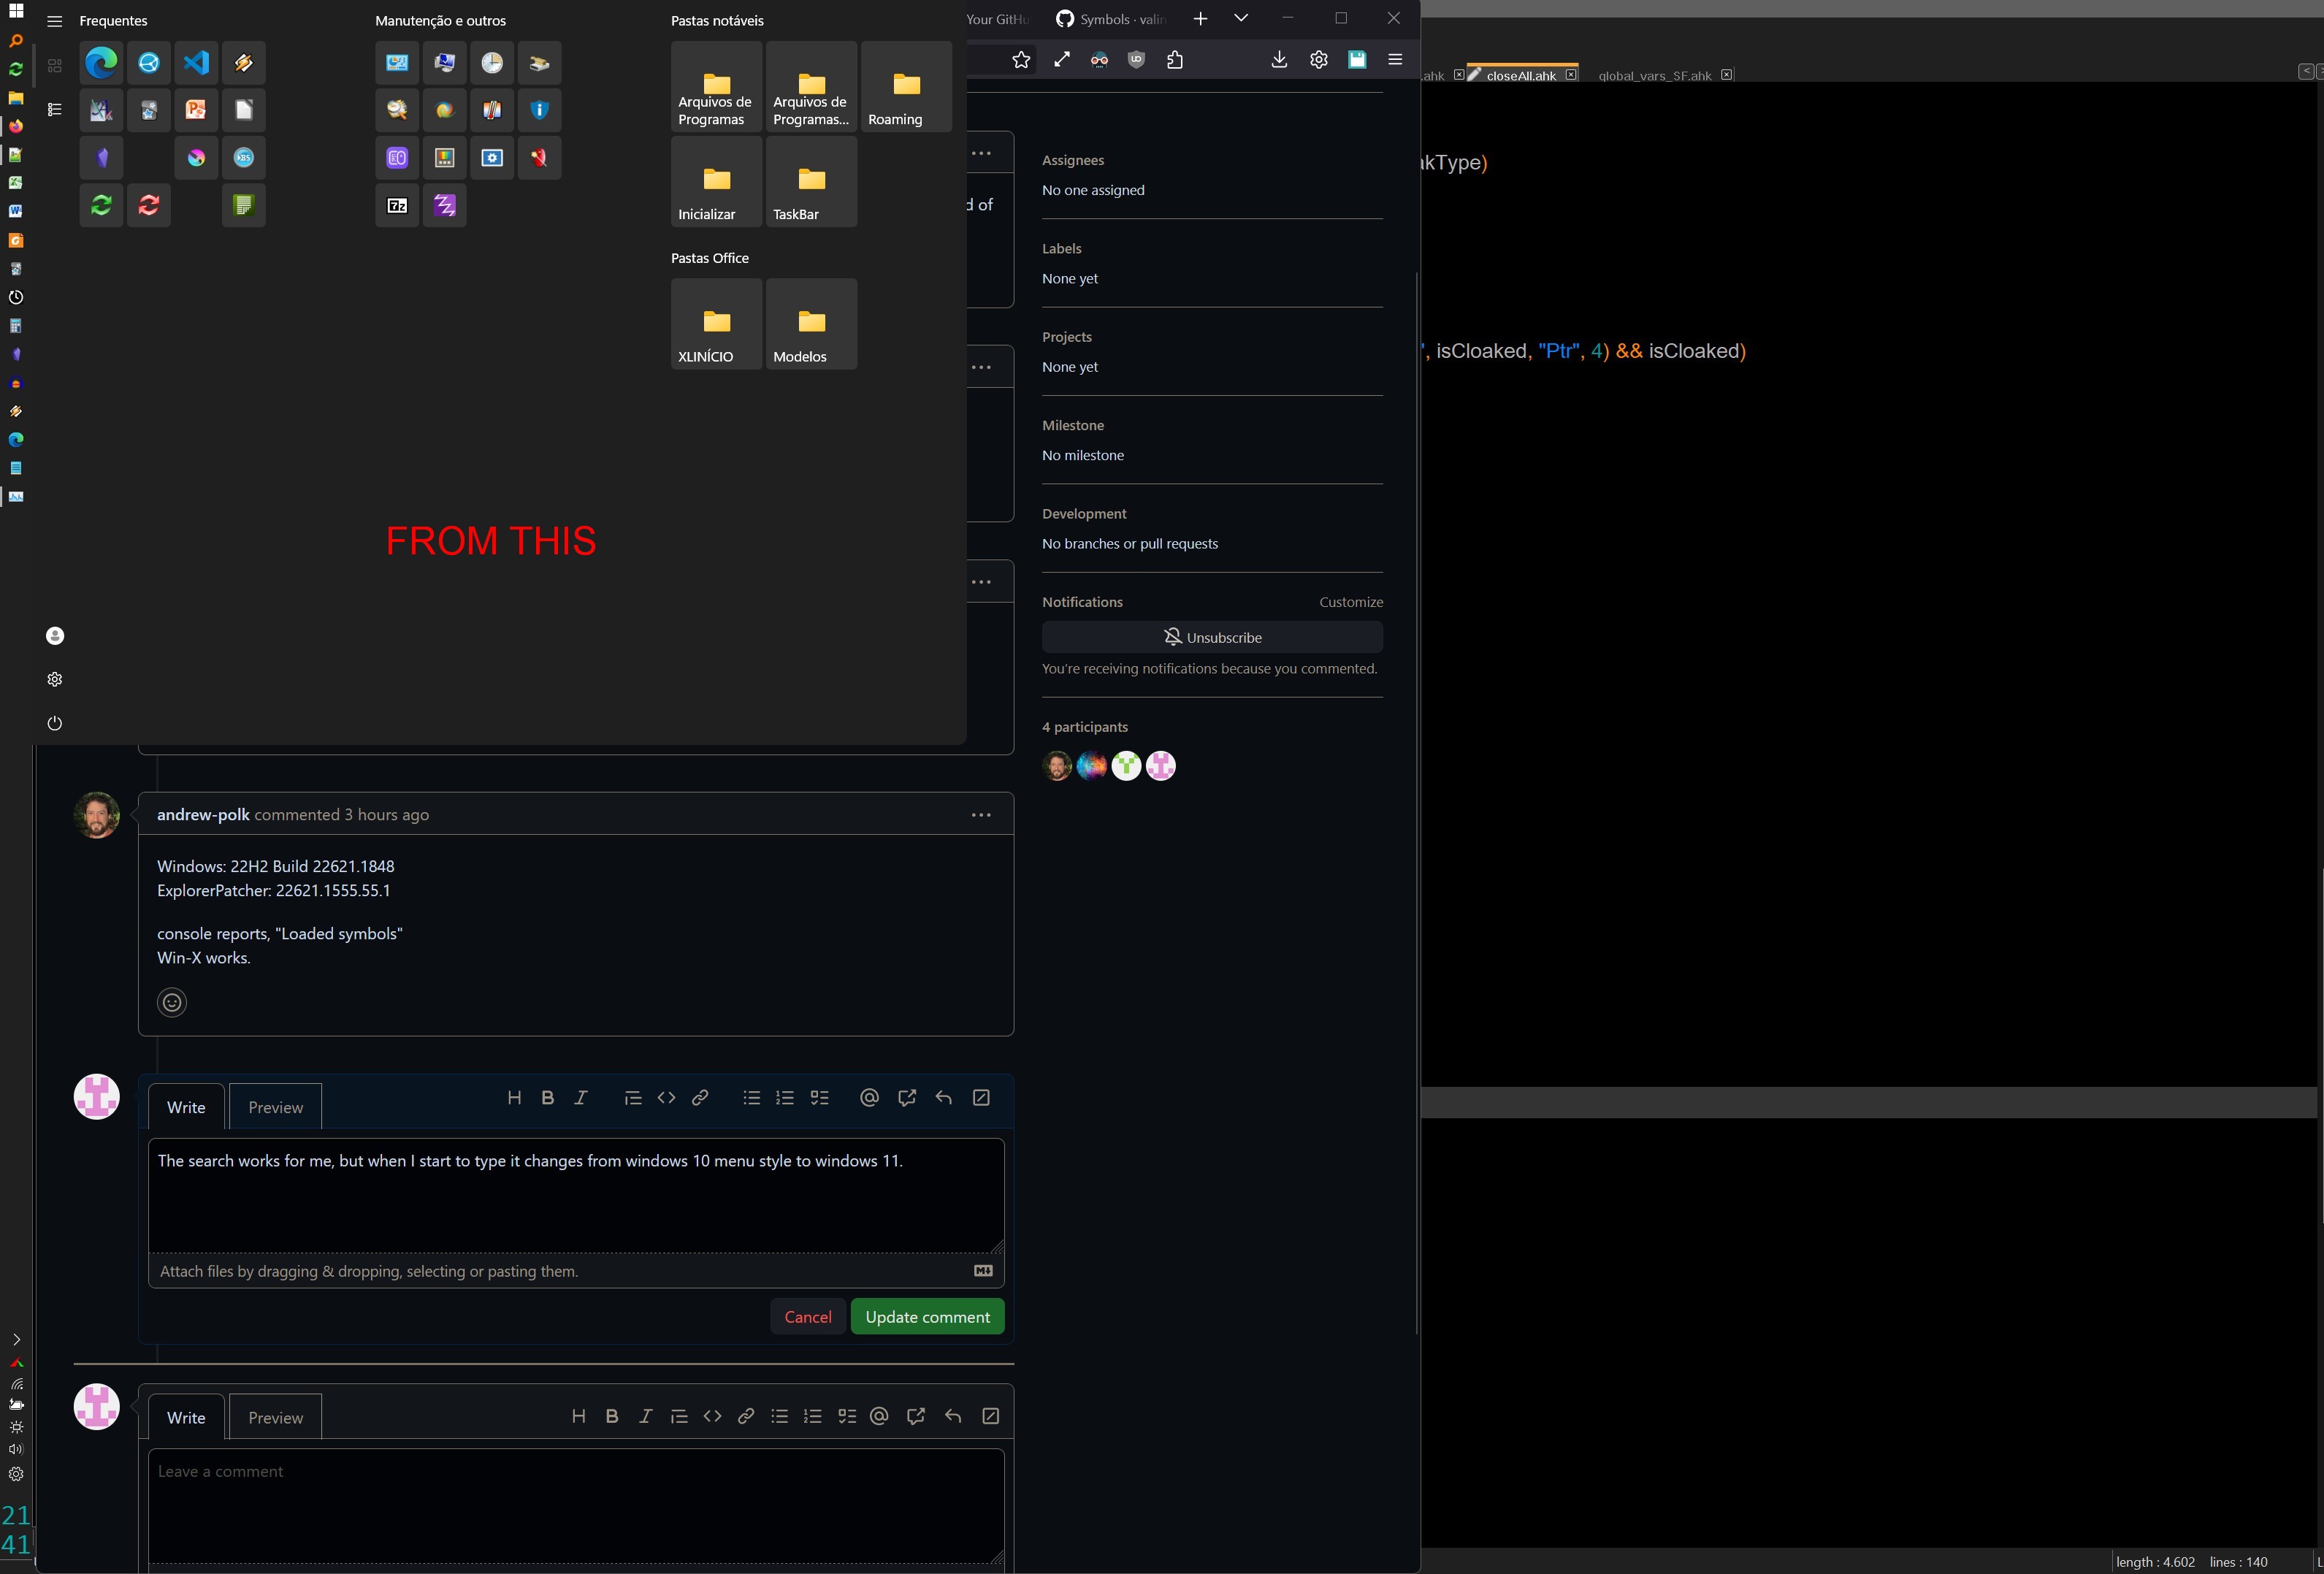Open start menu settings gear

(55, 679)
